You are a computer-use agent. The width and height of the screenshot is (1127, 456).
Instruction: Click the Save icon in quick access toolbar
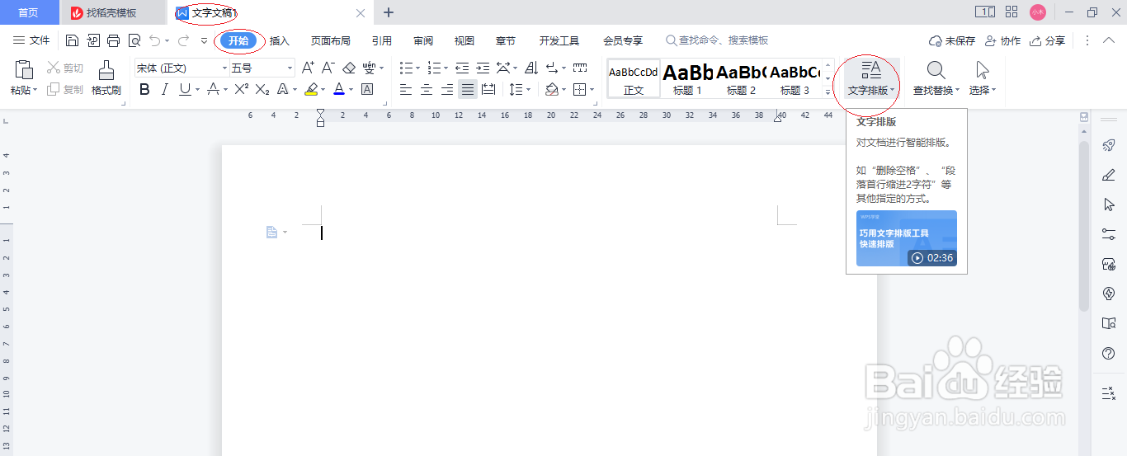click(72, 40)
